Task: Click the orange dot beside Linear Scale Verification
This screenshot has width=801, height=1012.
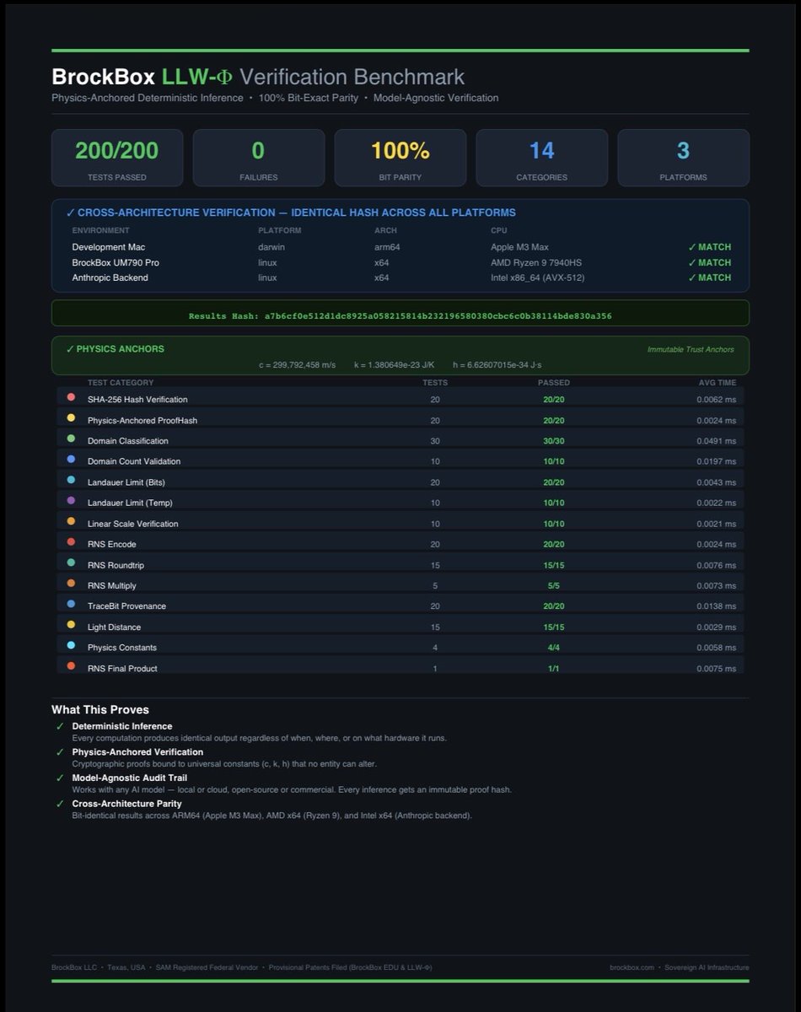Action: (x=71, y=521)
